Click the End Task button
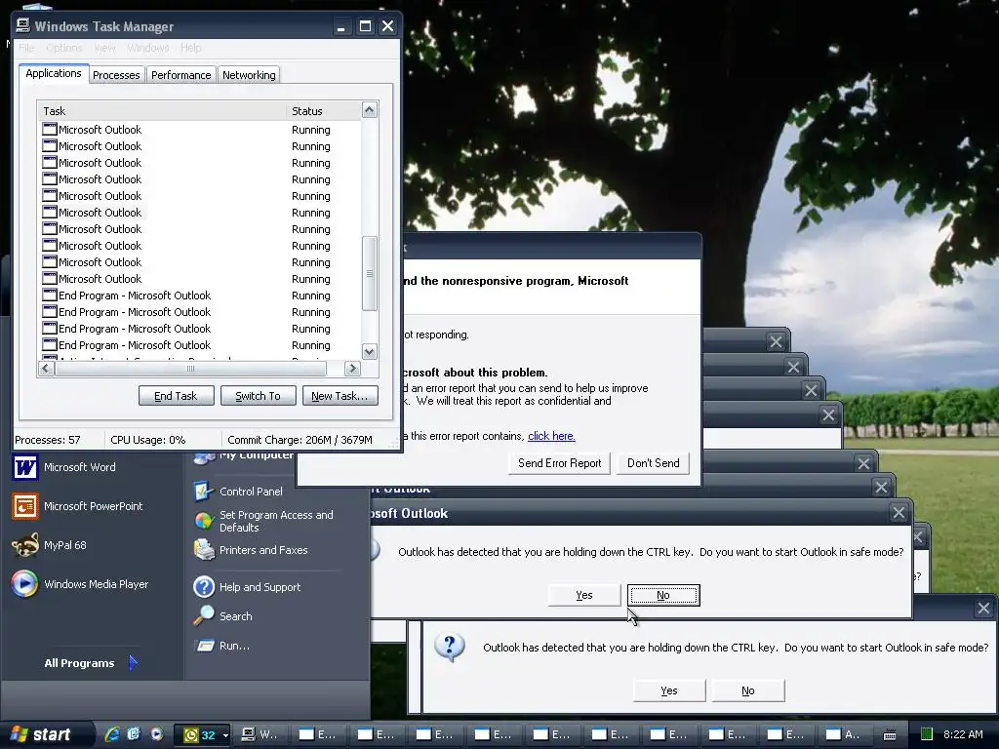Viewport: 999px width, 749px height. 176,396
